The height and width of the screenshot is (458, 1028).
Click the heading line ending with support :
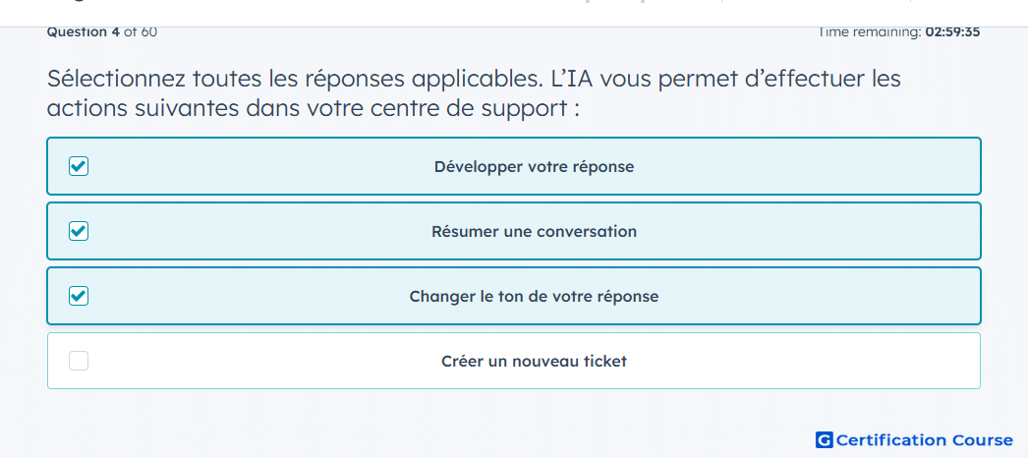pos(314,109)
